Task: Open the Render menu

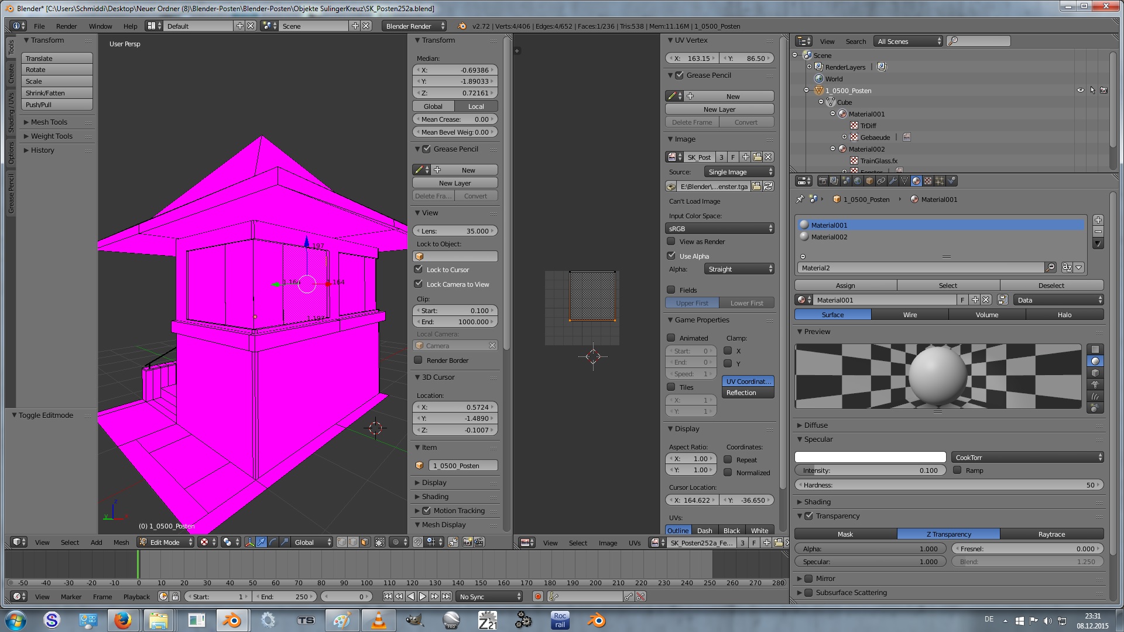Action: click(x=66, y=26)
